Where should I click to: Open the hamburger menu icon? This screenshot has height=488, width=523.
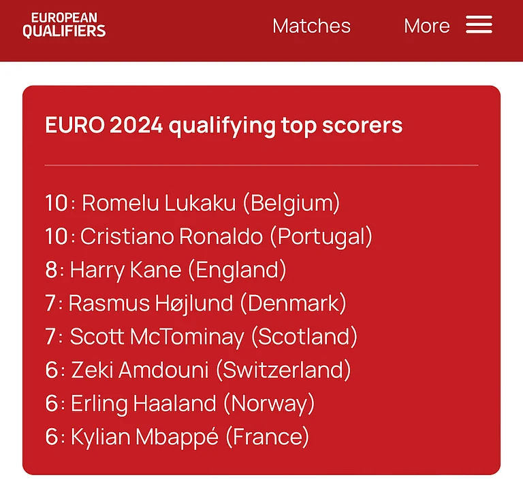click(x=479, y=25)
